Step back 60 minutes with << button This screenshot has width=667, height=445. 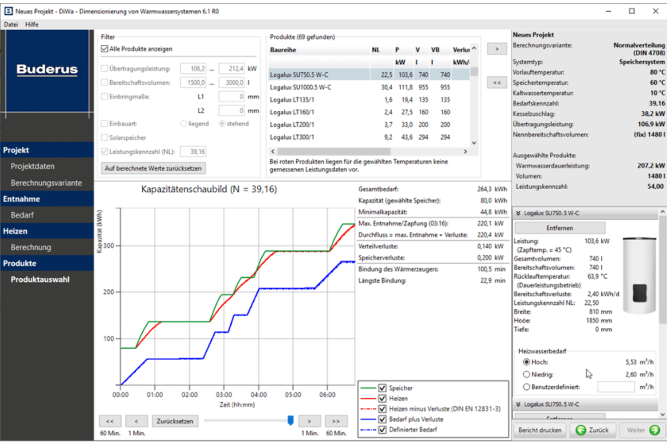110,421
